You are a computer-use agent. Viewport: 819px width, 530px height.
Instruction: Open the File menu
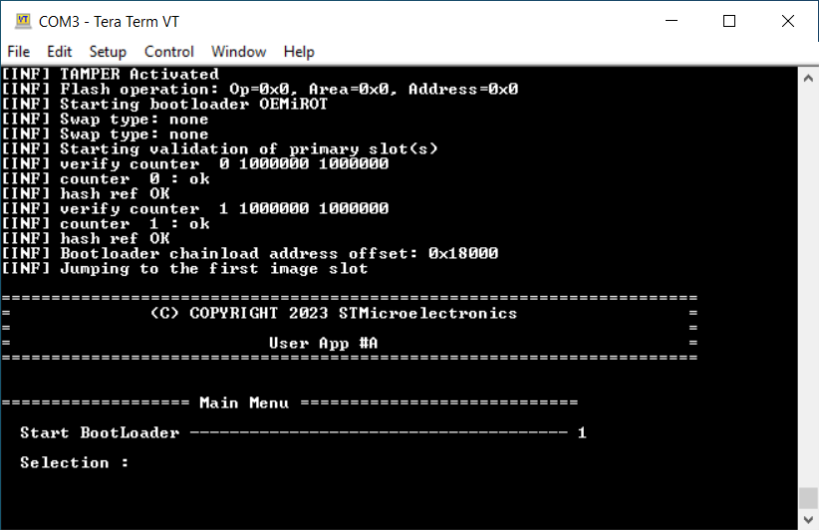pyautogui.click(x=19, y=52)
